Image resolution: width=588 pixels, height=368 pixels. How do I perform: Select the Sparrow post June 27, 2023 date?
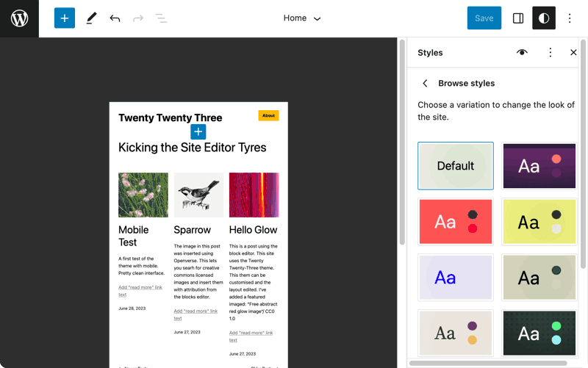coord(187,332)
